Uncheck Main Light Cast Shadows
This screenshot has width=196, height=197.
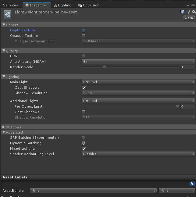coord(84,88)
